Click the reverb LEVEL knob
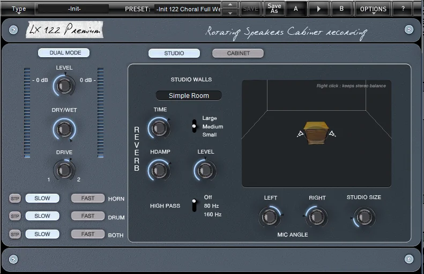Screen dimensions: 424x274 [205, 170]
